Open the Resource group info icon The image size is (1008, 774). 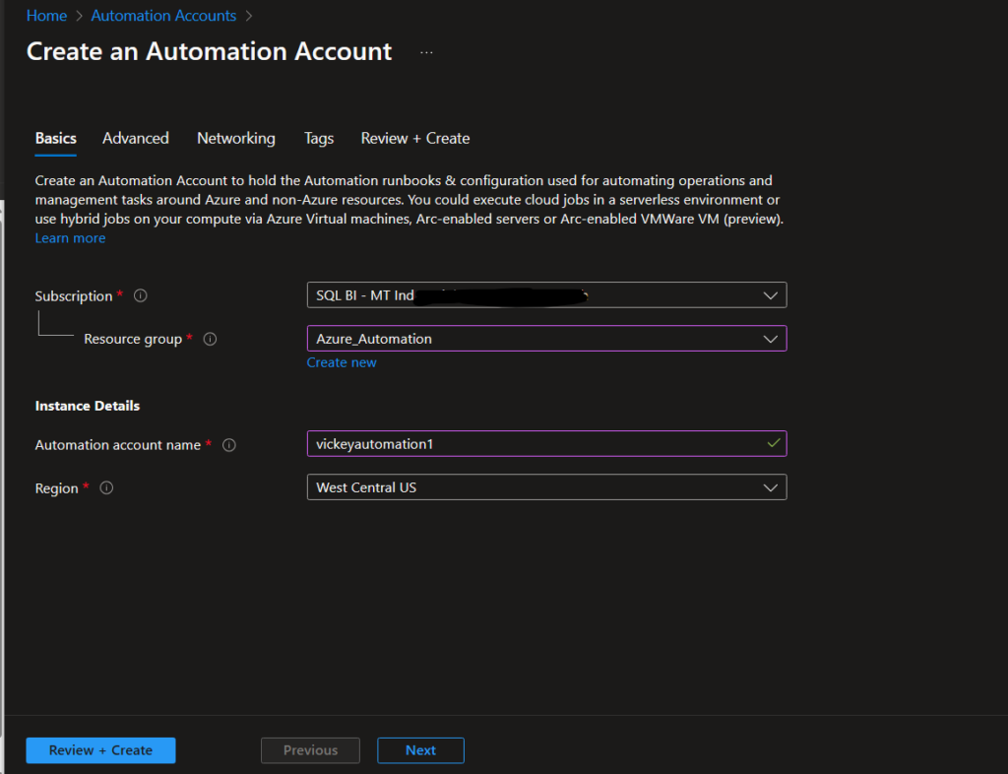pos(210,339)
